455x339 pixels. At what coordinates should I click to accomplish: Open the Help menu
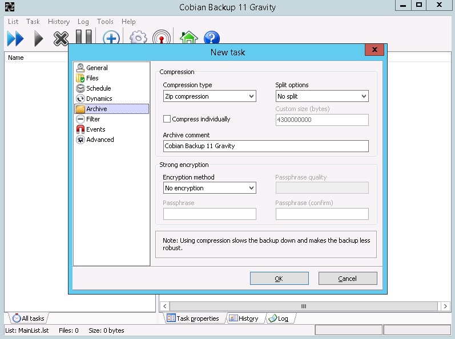[128, 22]
